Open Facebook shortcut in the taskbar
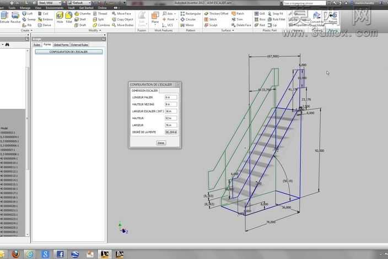Screen dimensions: 388x259 (x=60, y=254)
